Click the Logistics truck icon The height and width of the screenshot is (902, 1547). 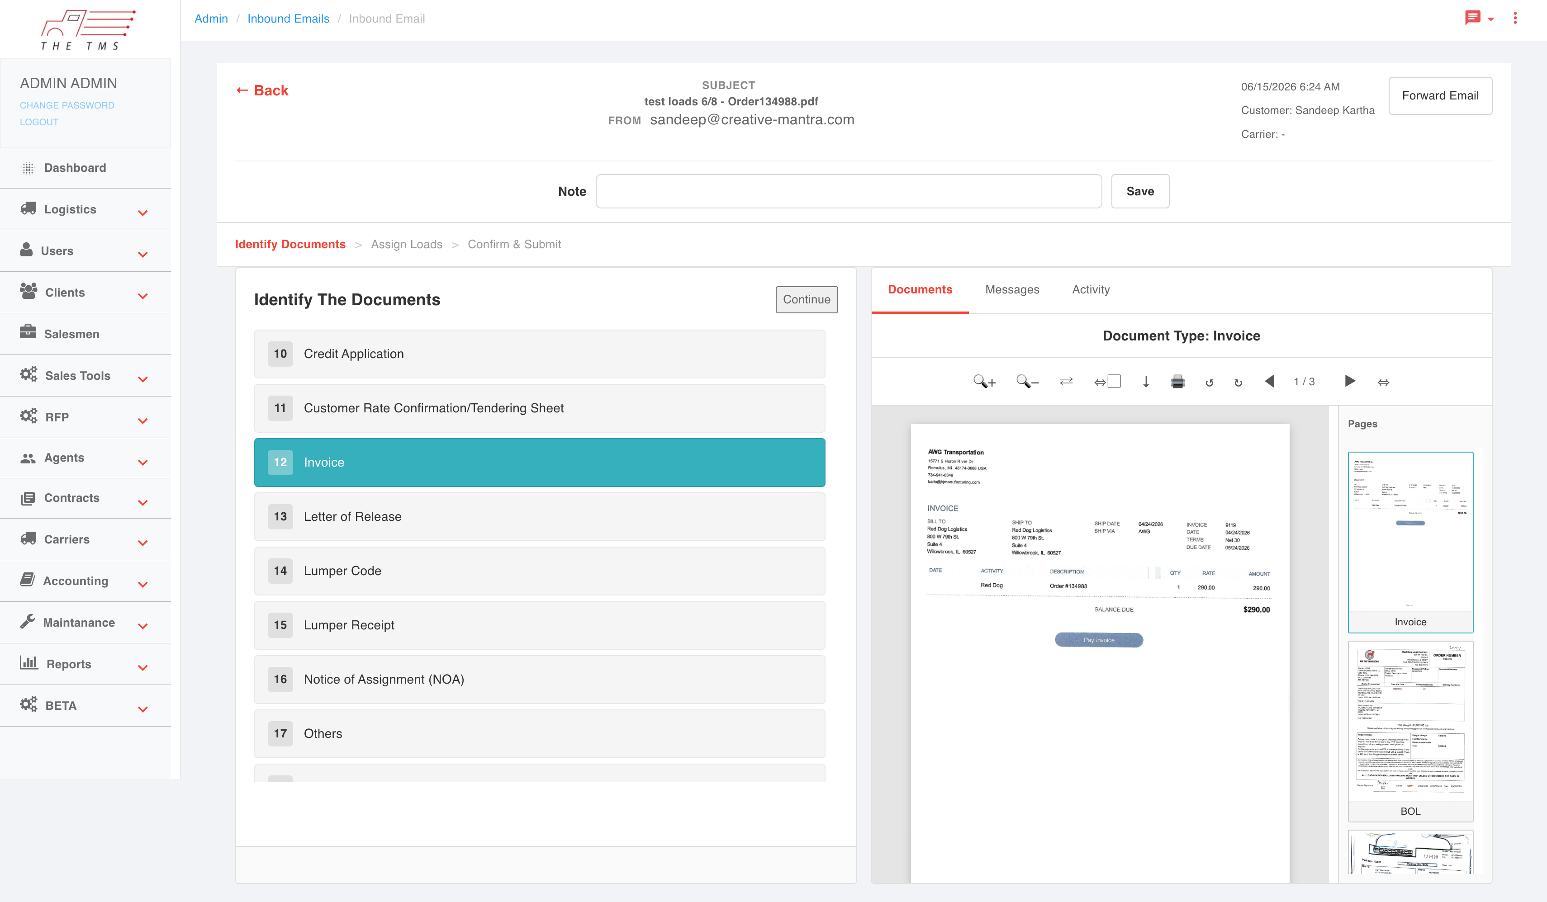(x=28, y=208)
